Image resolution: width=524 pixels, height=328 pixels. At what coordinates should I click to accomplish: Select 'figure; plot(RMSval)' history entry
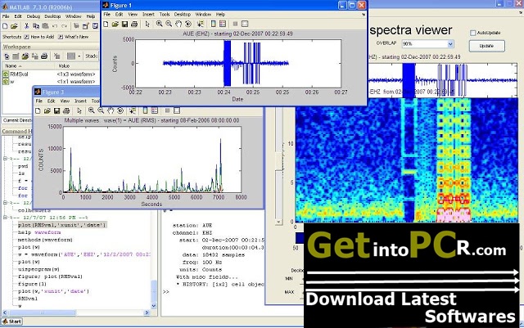pos(50,276)
